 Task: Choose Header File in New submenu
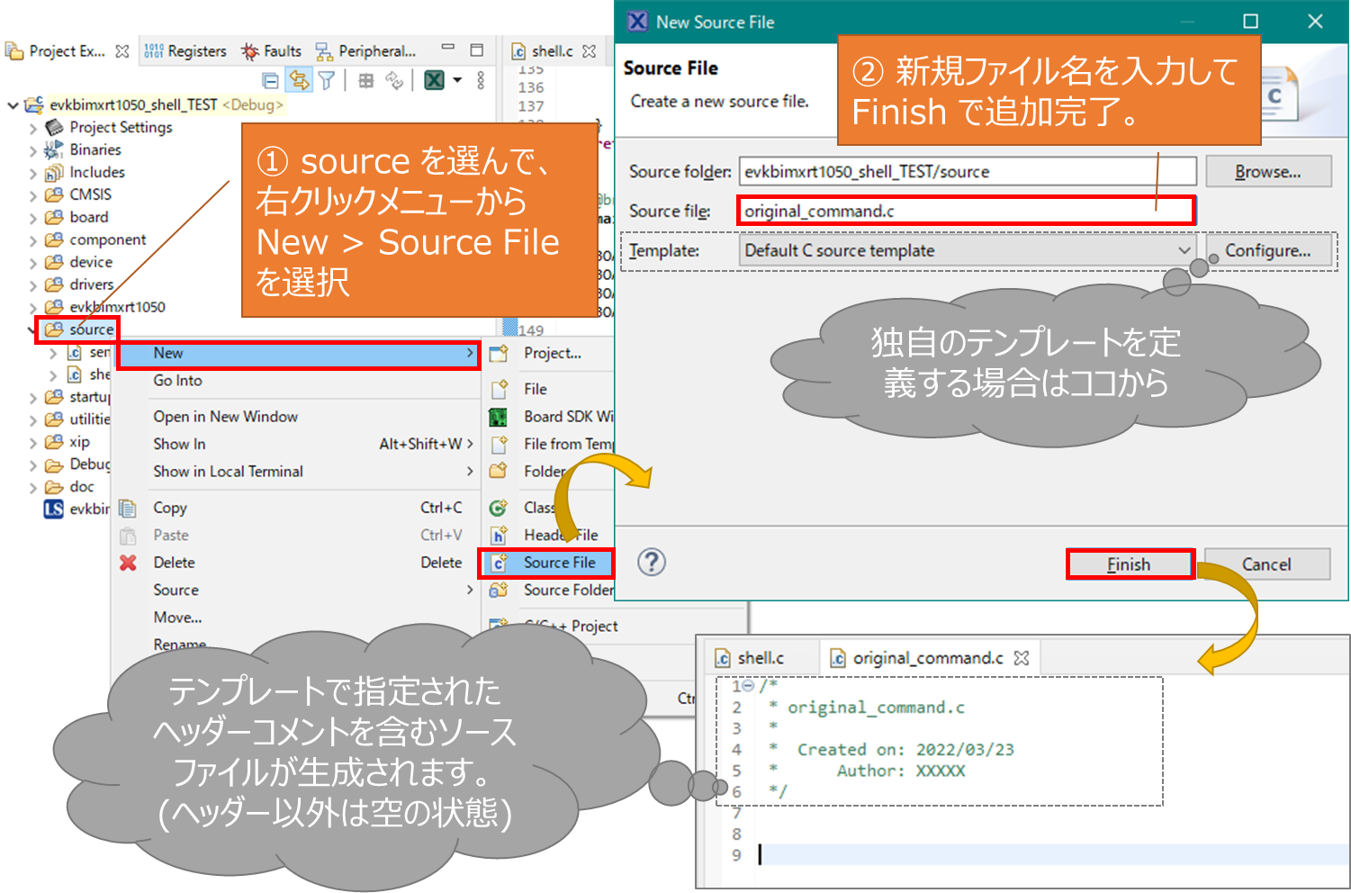click(x=560, y=536)
